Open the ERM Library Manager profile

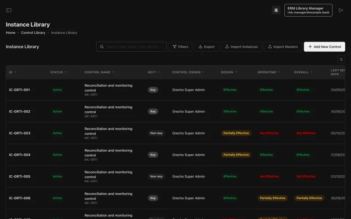tap(308, 10)
